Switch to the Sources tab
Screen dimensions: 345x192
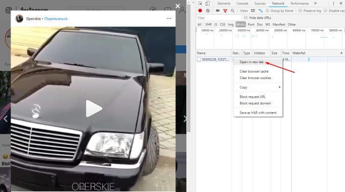click(260, 3)
